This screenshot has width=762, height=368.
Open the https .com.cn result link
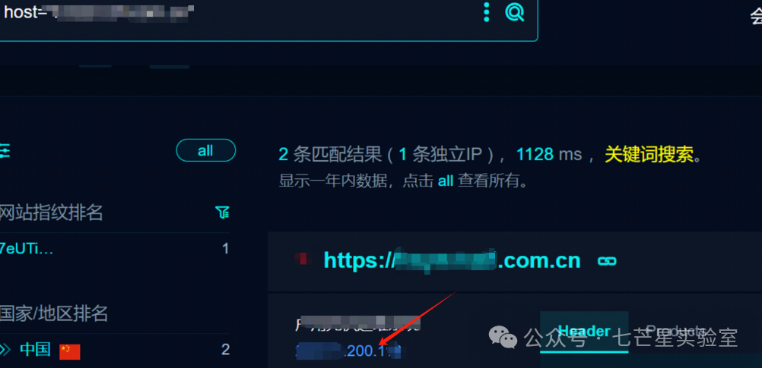point(452,260)
